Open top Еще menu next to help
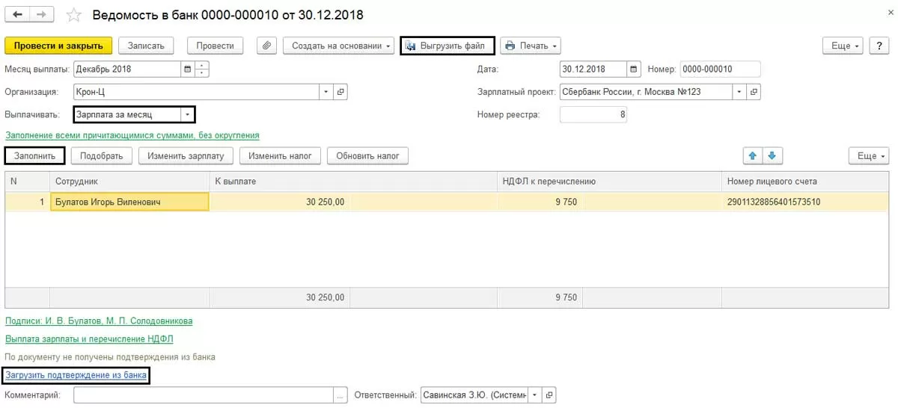 (843, 46)
